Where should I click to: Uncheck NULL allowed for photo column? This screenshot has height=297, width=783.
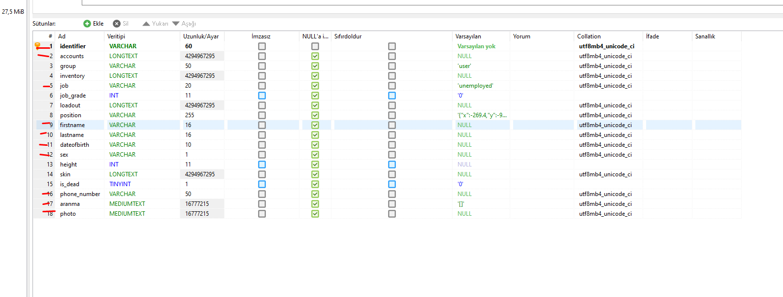(315, 214)
